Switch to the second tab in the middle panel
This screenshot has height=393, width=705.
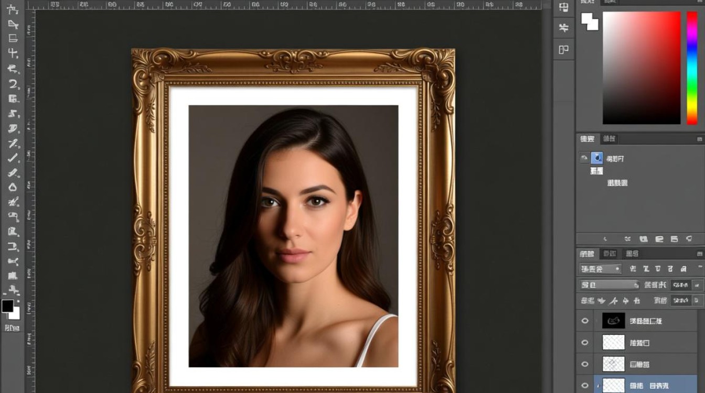pyautogui.click(x=609, y=139)
